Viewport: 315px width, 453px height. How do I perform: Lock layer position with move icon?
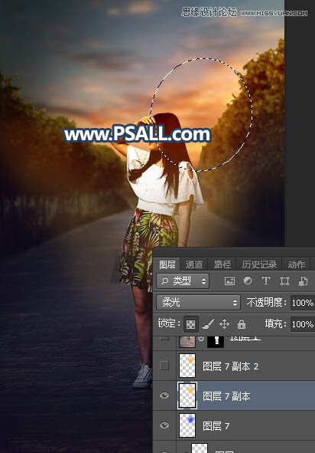224,324
